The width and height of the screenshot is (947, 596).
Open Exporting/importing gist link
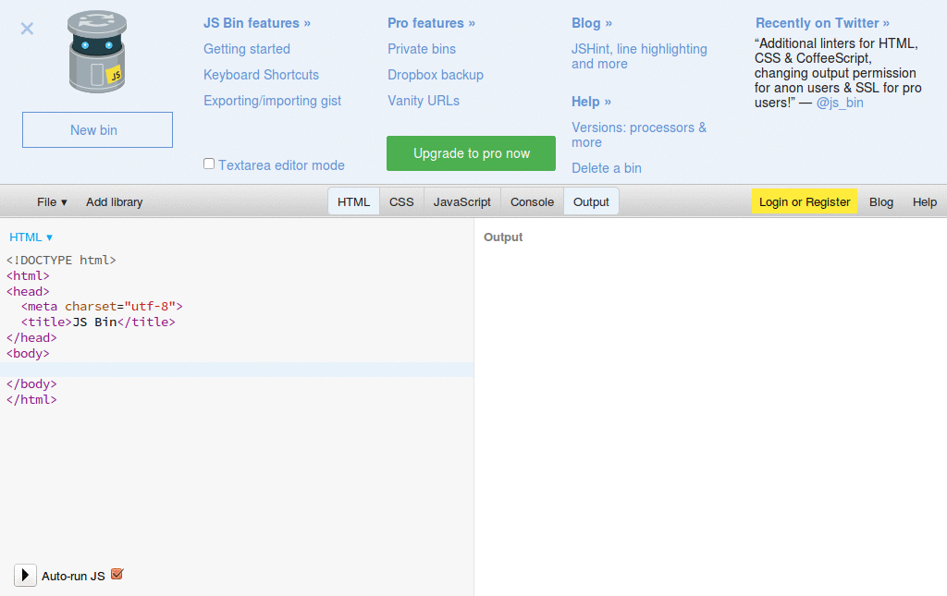coord(273,101)
